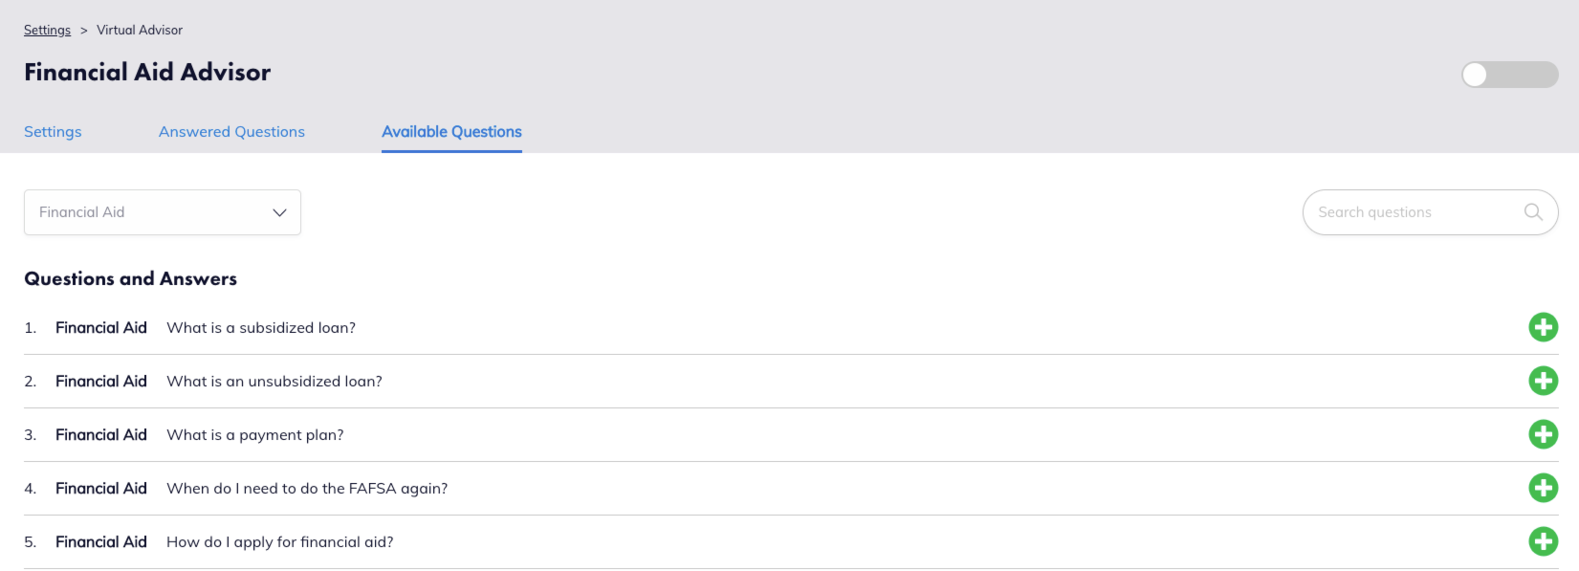Select the Available Questions tab
The width and height of the screenshot is (1579, 571).
[x=451, y=132]
